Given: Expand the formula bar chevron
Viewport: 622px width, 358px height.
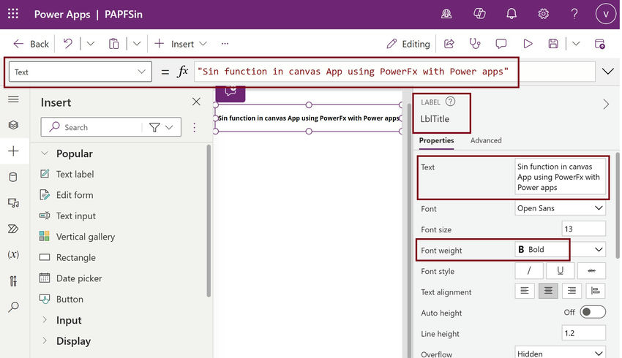Looking at the screenshot, I should (x=607, y=72).
